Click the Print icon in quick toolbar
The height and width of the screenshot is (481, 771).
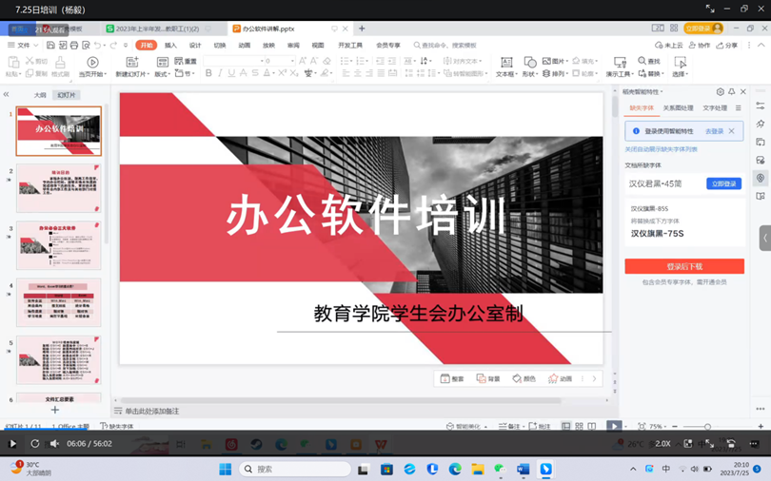[74, 46]
